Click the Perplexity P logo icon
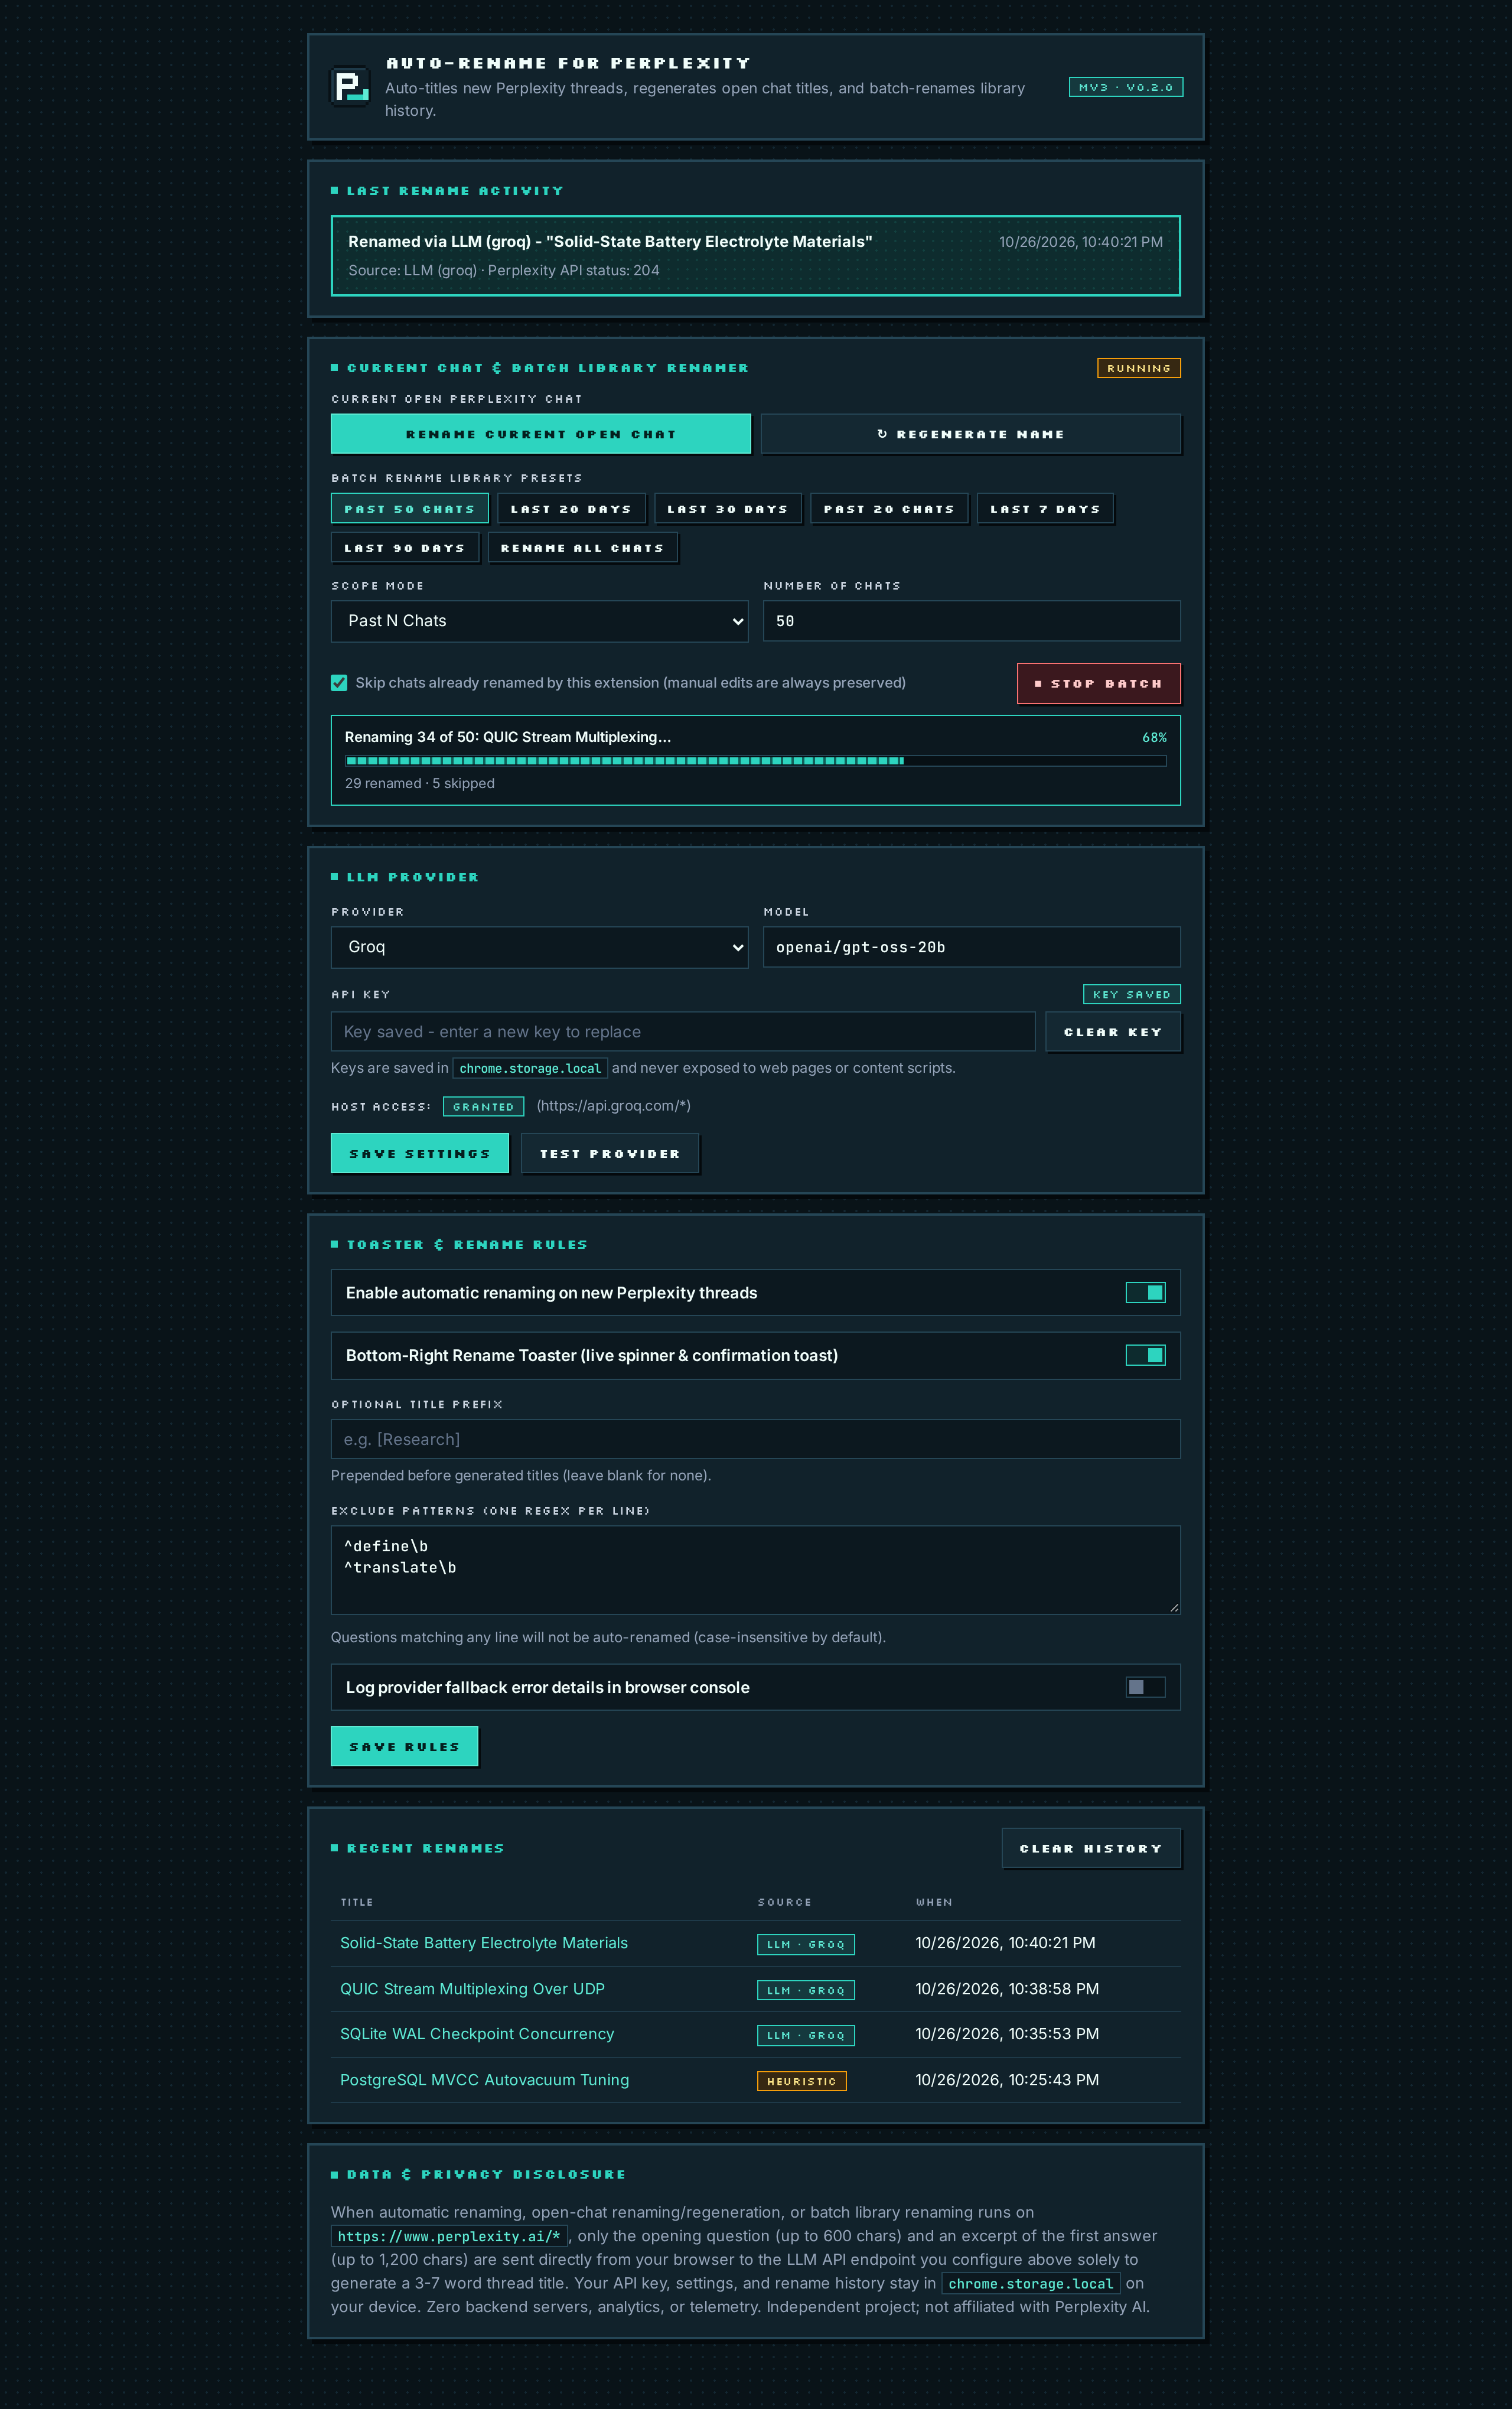Viewport: 1512px width, 2409px height. click(350, 86)
